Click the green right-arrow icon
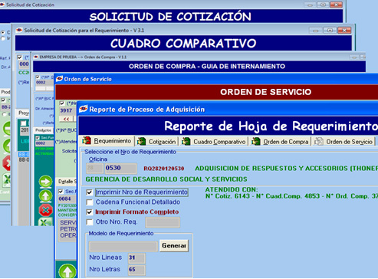This screenshot has width=378, height=279. [45, 182]
